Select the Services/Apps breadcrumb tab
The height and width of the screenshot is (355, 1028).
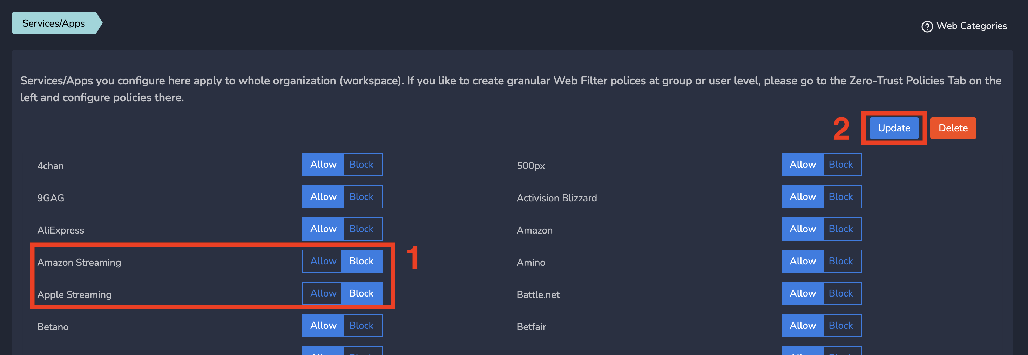(54, 23)
